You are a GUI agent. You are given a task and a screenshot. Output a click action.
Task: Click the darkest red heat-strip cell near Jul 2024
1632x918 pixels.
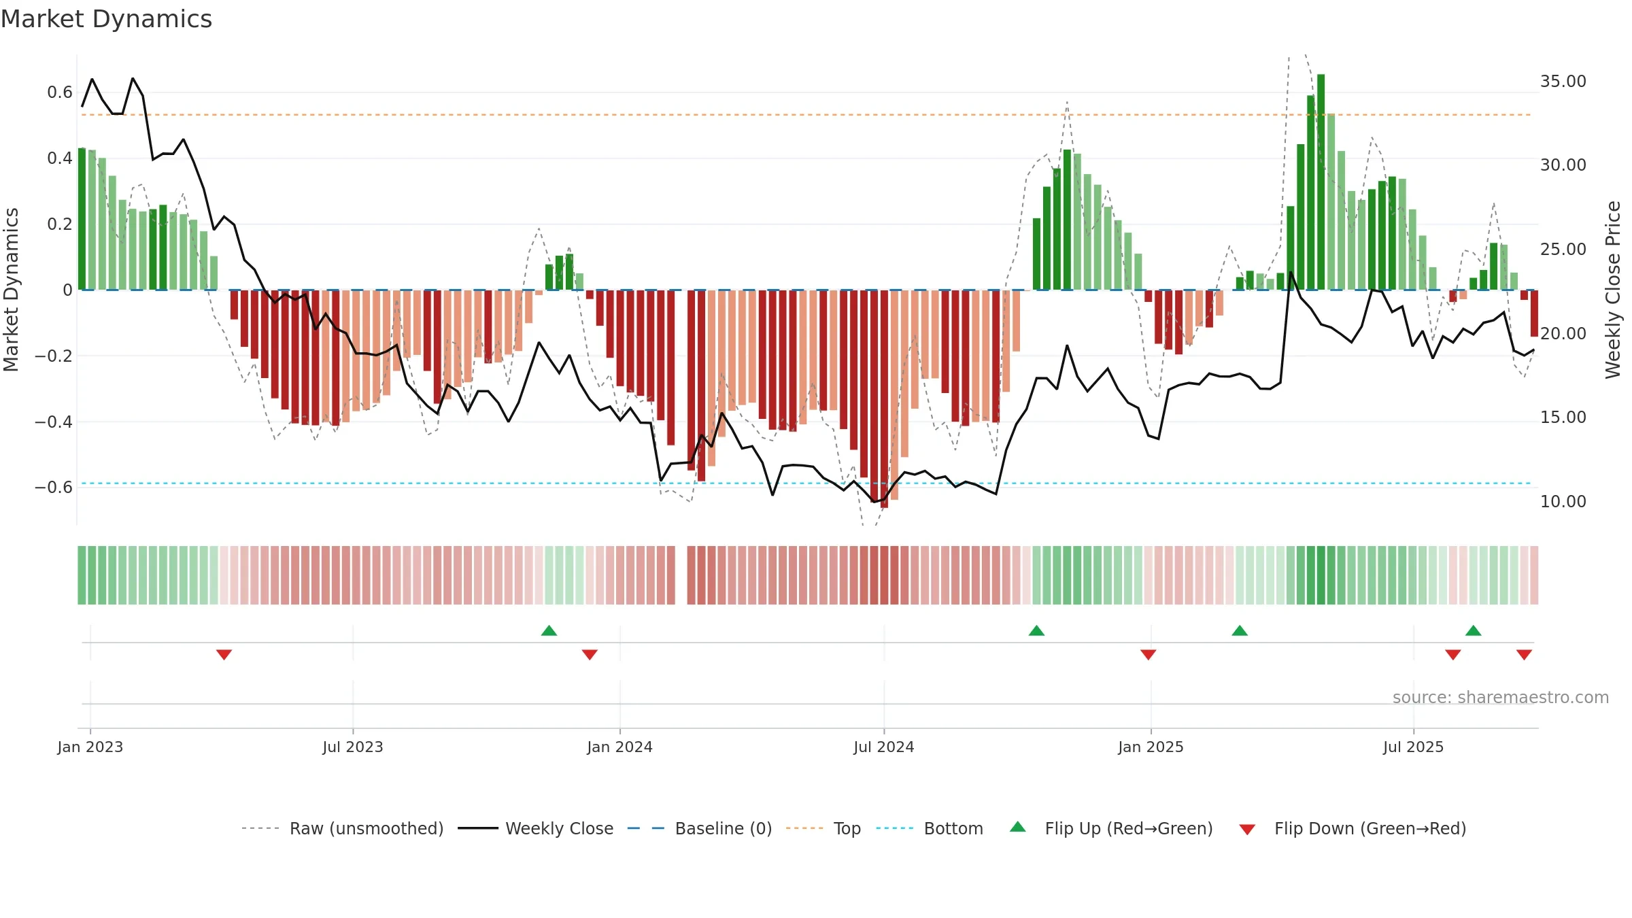884,575
